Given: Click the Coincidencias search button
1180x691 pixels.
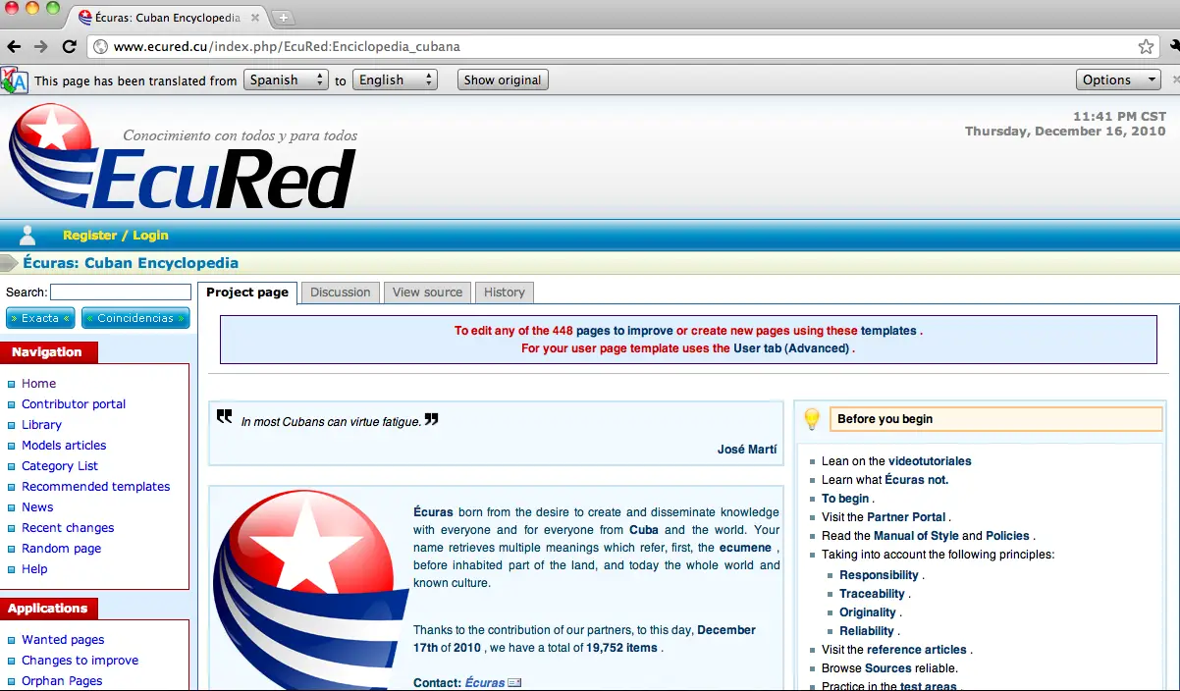Looking at the screenshot, I should point(135,318).
